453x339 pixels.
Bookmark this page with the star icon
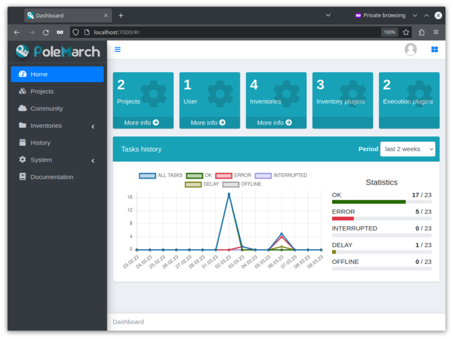(406, 32)
